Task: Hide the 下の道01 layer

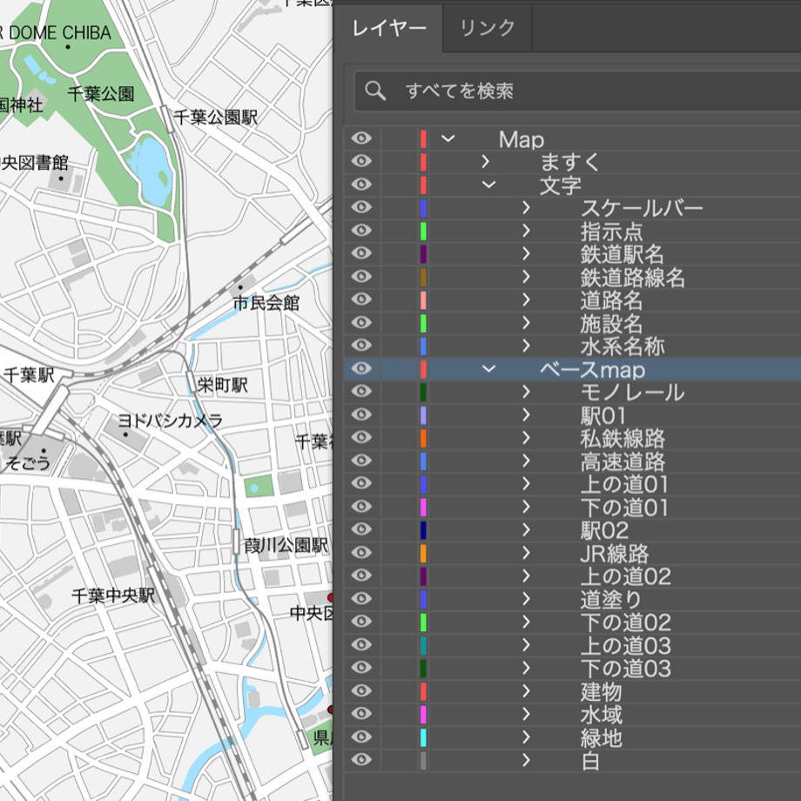Action: 361,506
